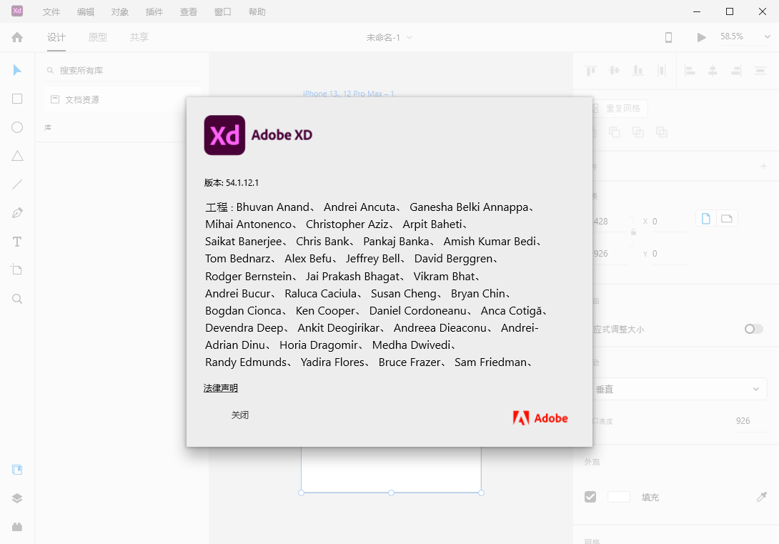Uncheck the 填充 fill checkbox
The image size is (779, 544).
(x=590, y=496)
